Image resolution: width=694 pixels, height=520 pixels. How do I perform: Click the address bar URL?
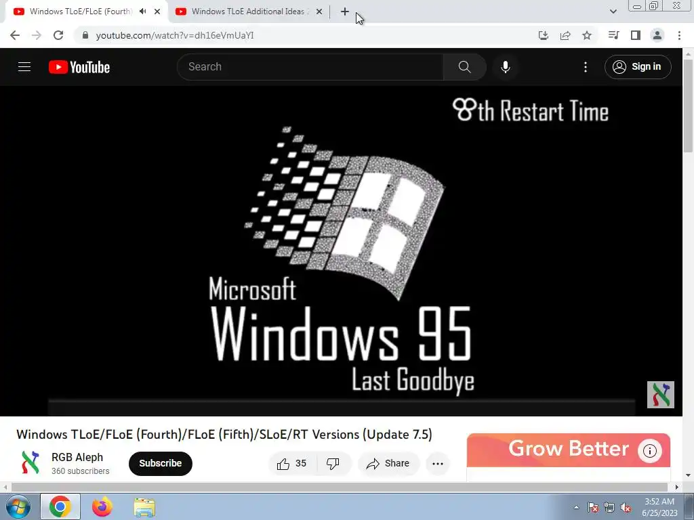[x=175, y=35]
